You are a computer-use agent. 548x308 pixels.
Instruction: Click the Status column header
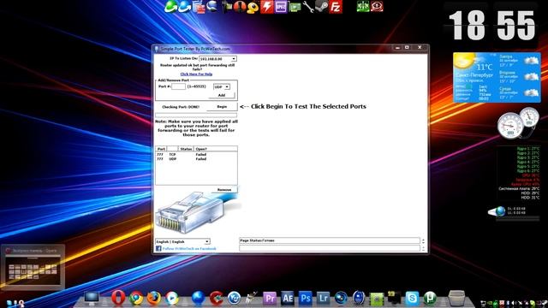pyautogui.click(x=186, y=149)
